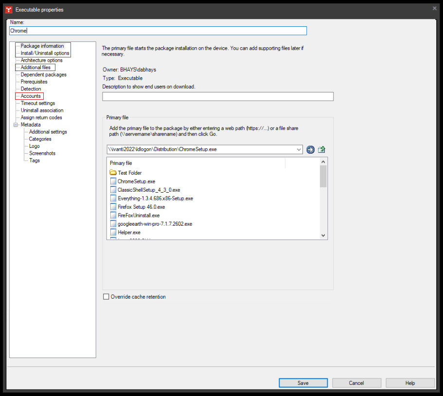
Task: Open the Detection section
Action: tap(31, 89)
